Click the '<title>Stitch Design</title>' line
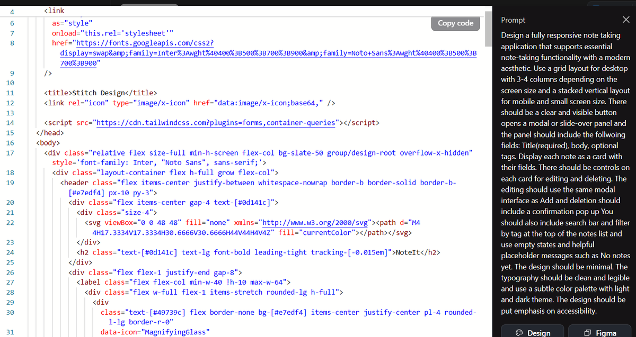 click(101, 93)
